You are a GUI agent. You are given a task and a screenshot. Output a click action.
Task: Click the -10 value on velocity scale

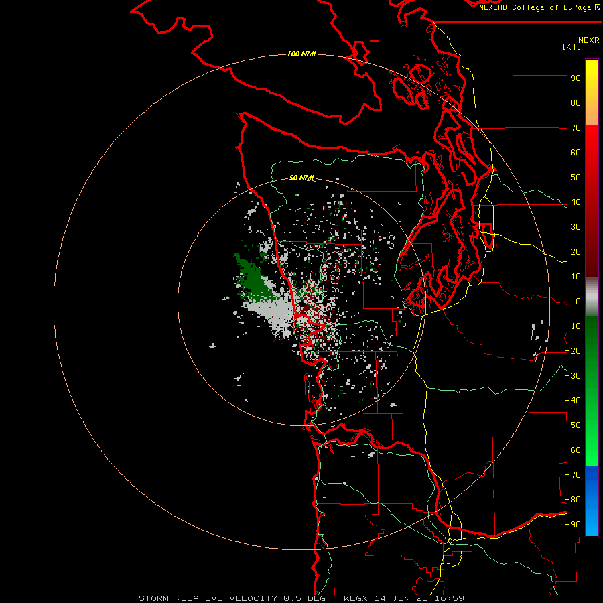click(x=573, y=326)
